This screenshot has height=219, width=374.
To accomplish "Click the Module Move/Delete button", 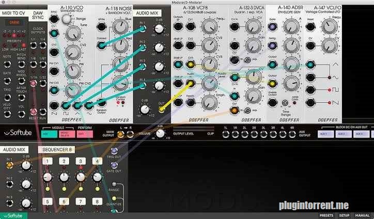I will pyautogui.click(x=67, y=134).
